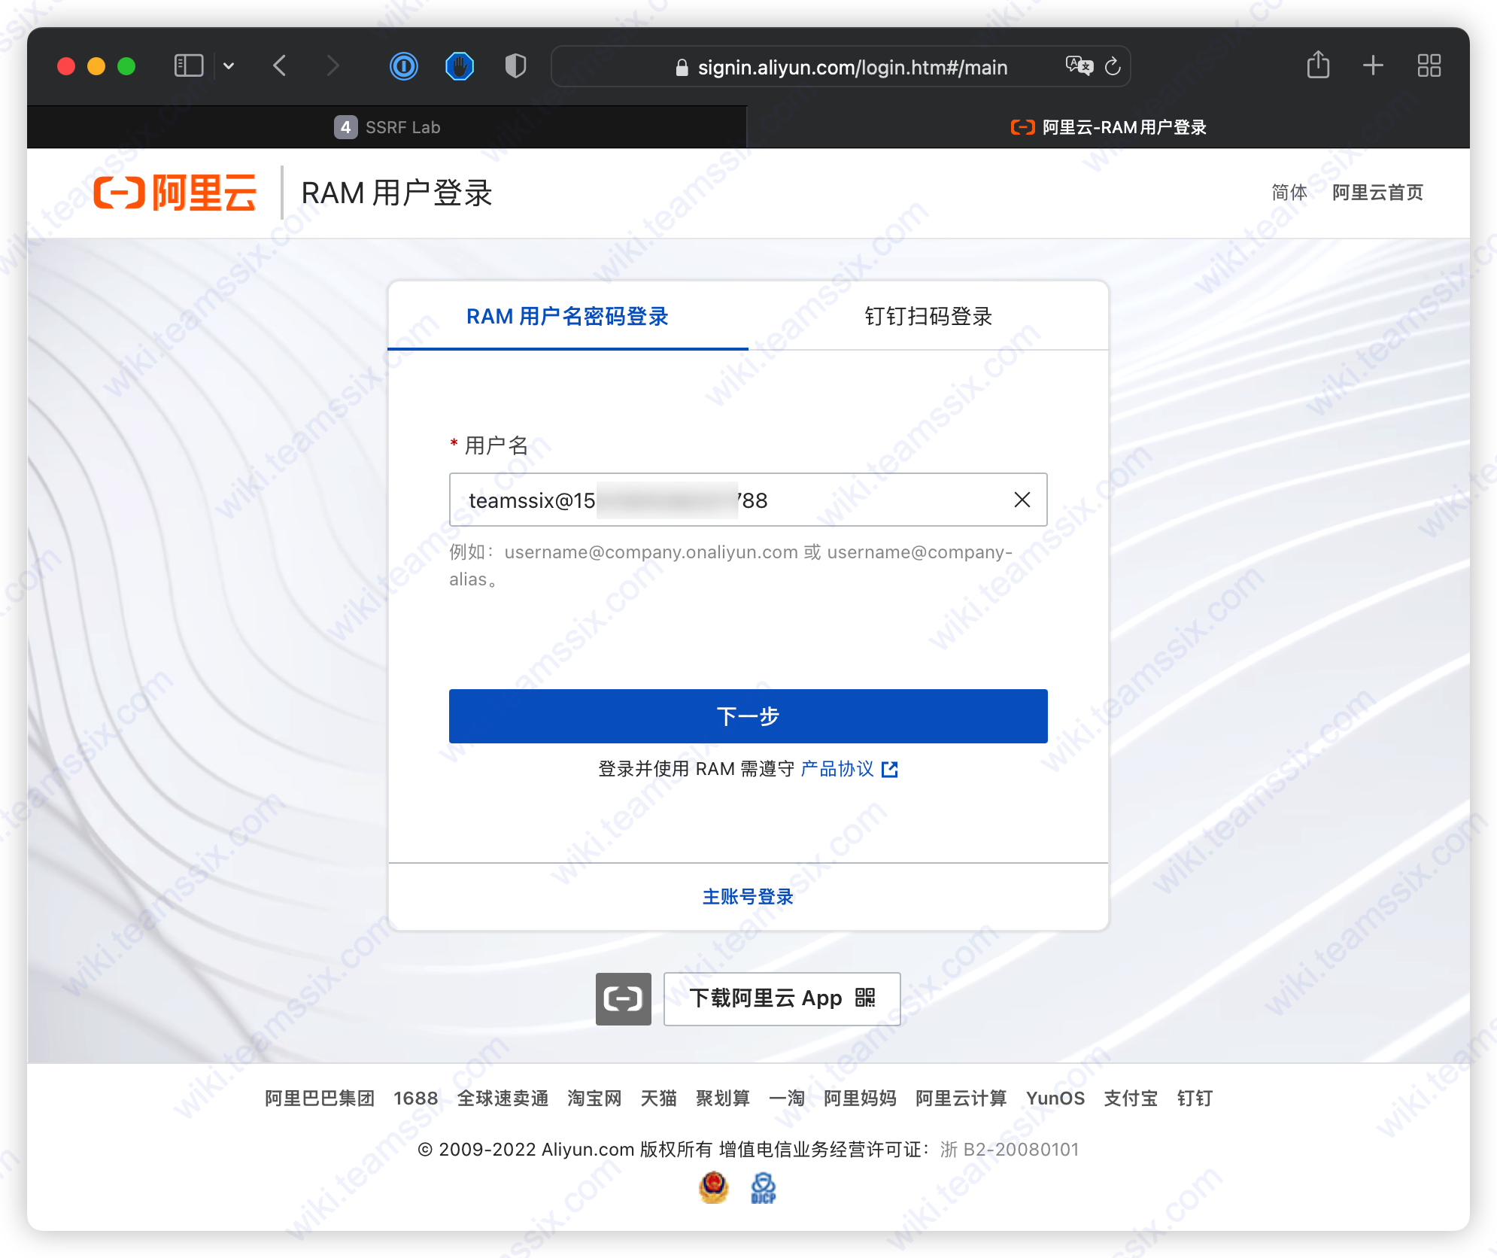Click the 下一步 button
The height and width of the screenshot is (1258, 1497).
748,716
